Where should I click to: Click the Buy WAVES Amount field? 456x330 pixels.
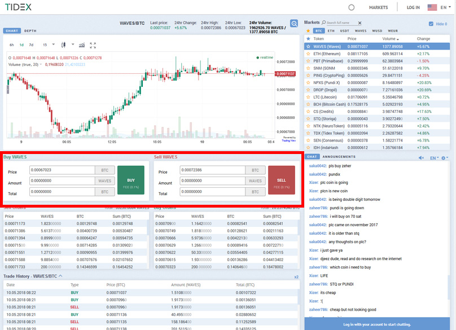click(x=62, y=181)
